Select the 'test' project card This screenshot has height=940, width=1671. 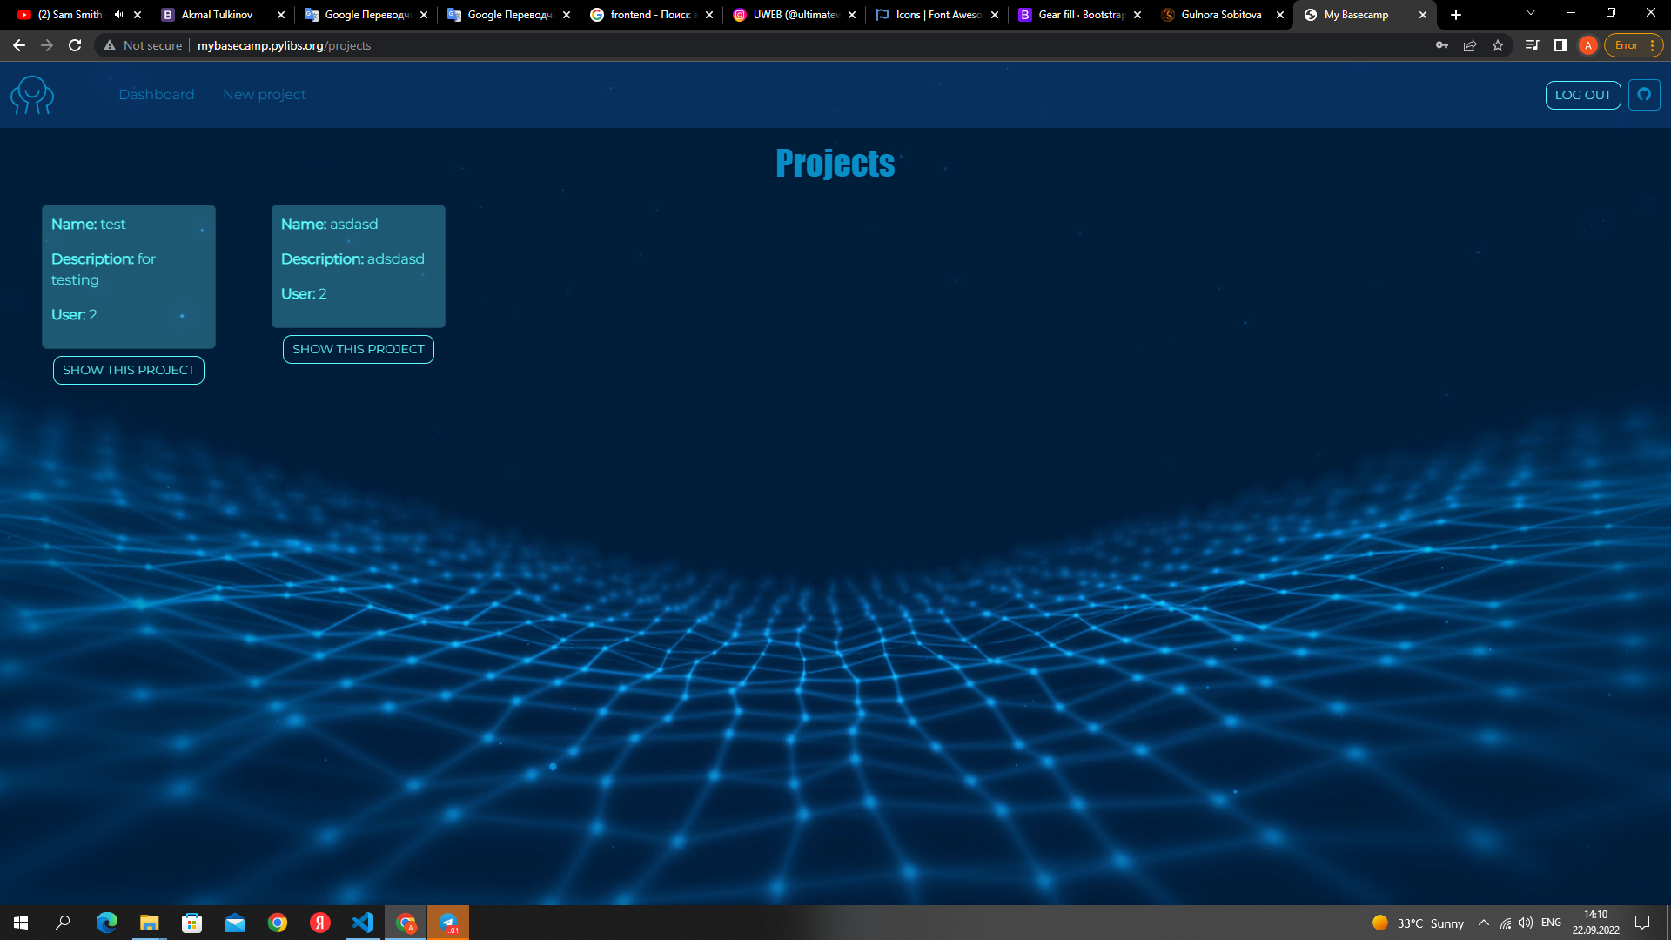tap(129, 277)
